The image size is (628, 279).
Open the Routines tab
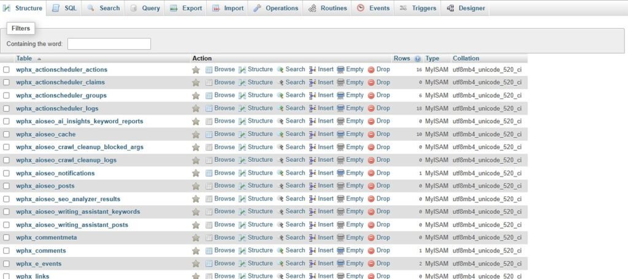327,8
